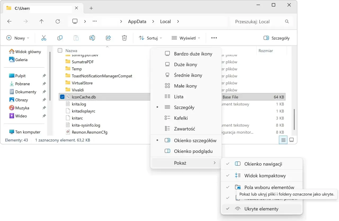The width and height of the screenshot is (339, 221).
Task: Choose Duże ikony view
Action: pyautogui.click(x=186, y=64)
